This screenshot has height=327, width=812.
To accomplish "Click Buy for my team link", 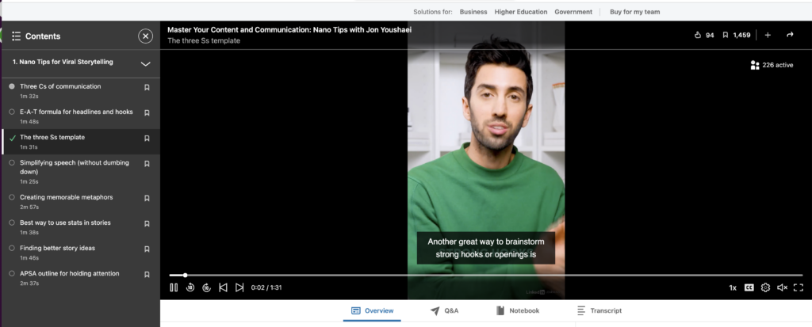I will click(x=634, y=12).
